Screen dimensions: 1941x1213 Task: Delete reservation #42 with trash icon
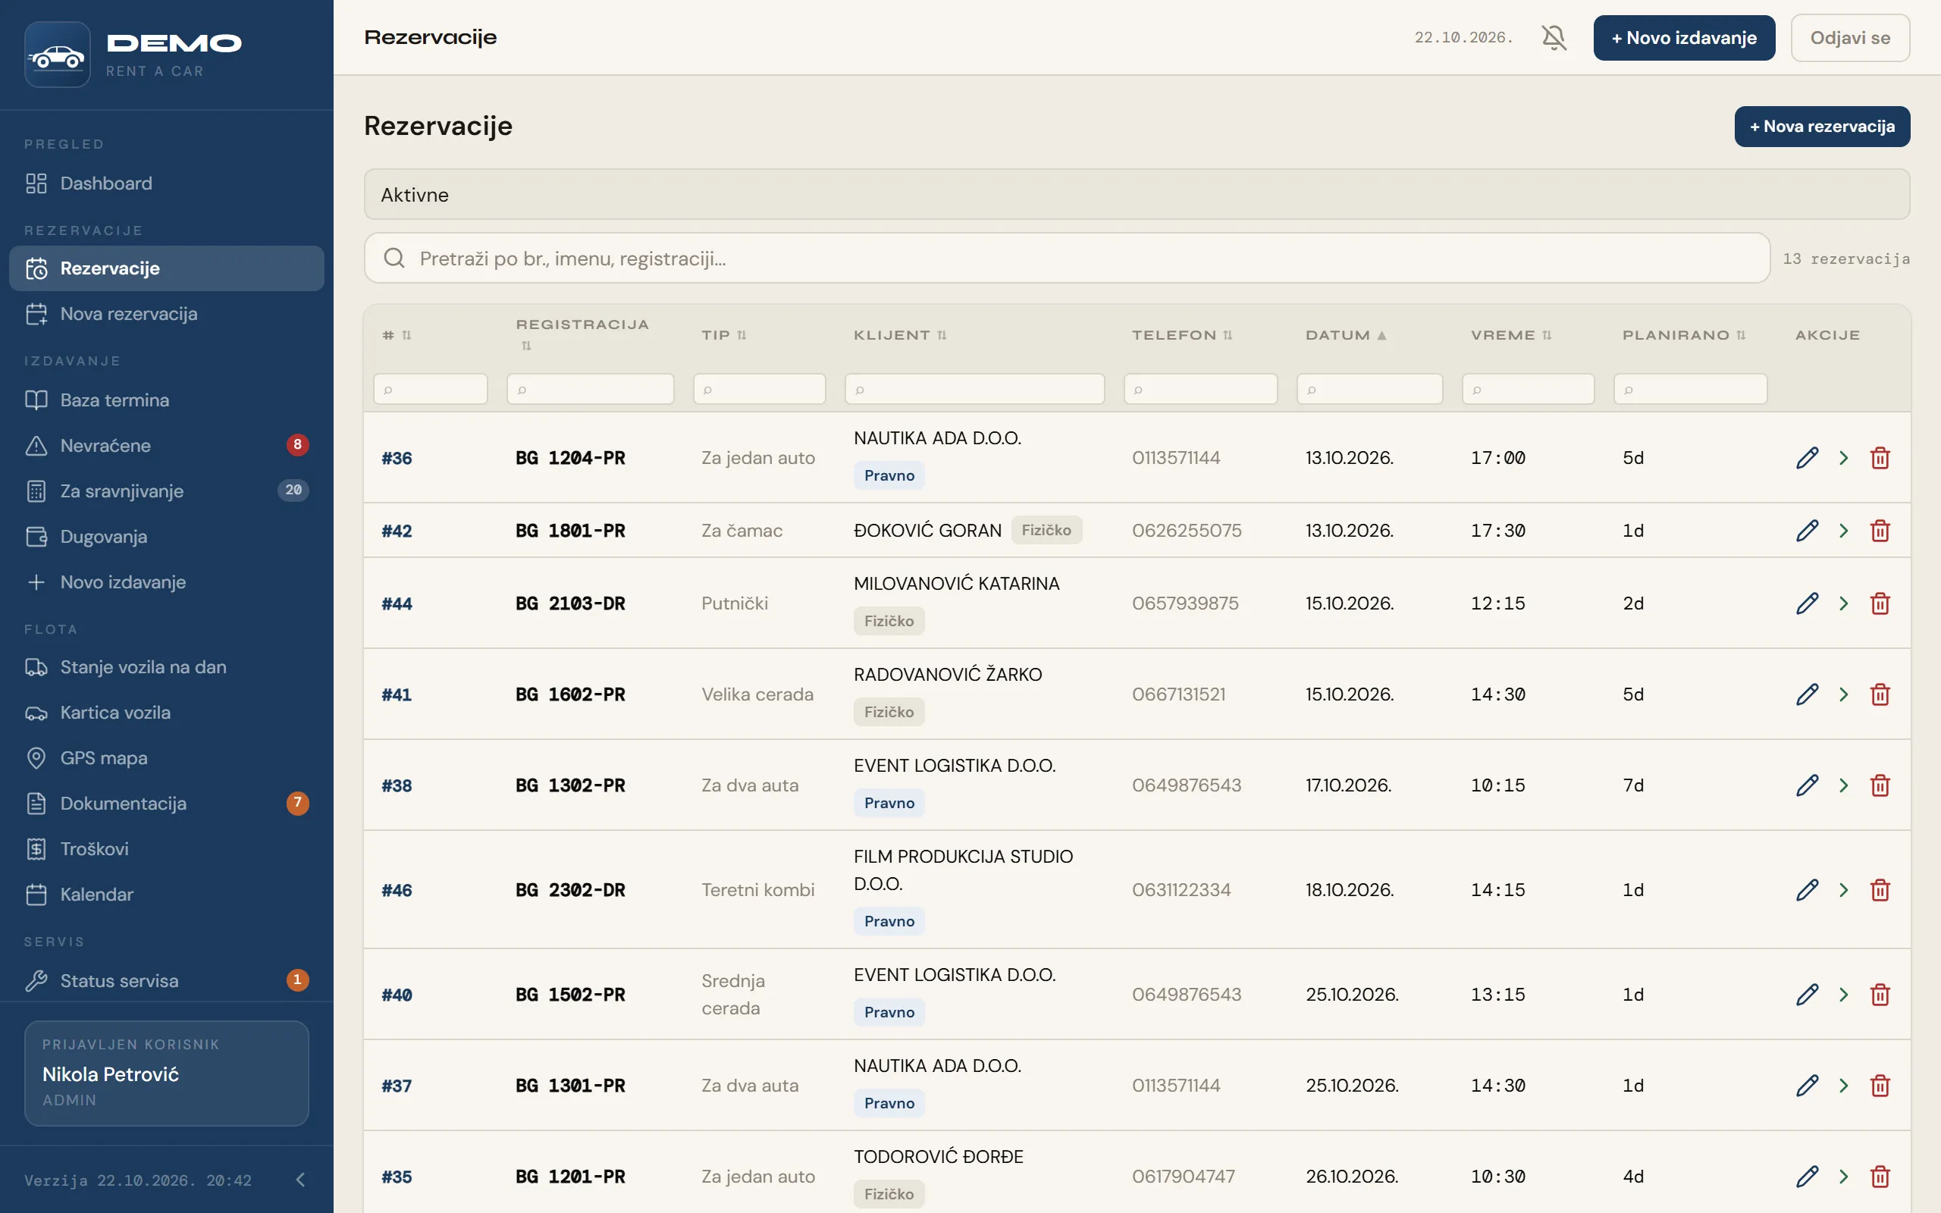coord(1880,531)
